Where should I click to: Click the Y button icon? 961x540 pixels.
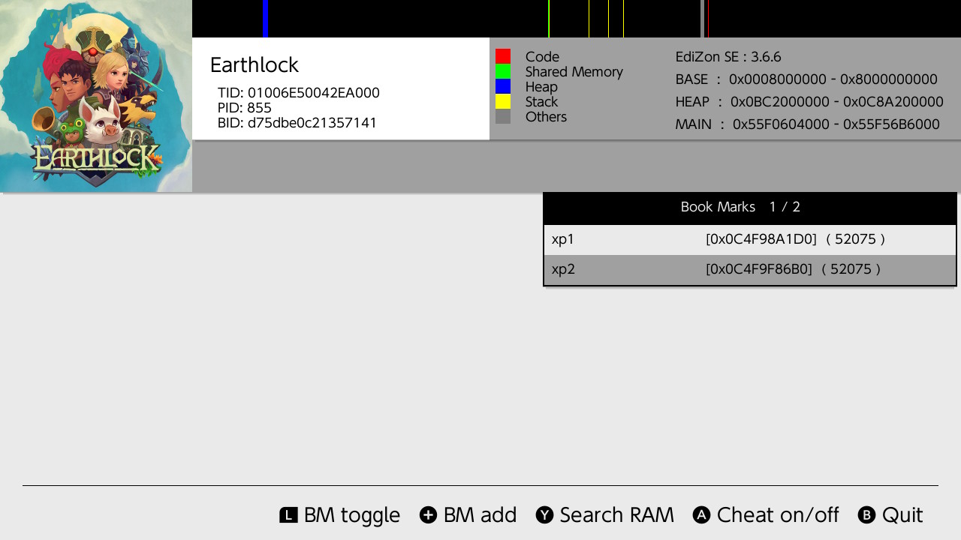point(544,515)
